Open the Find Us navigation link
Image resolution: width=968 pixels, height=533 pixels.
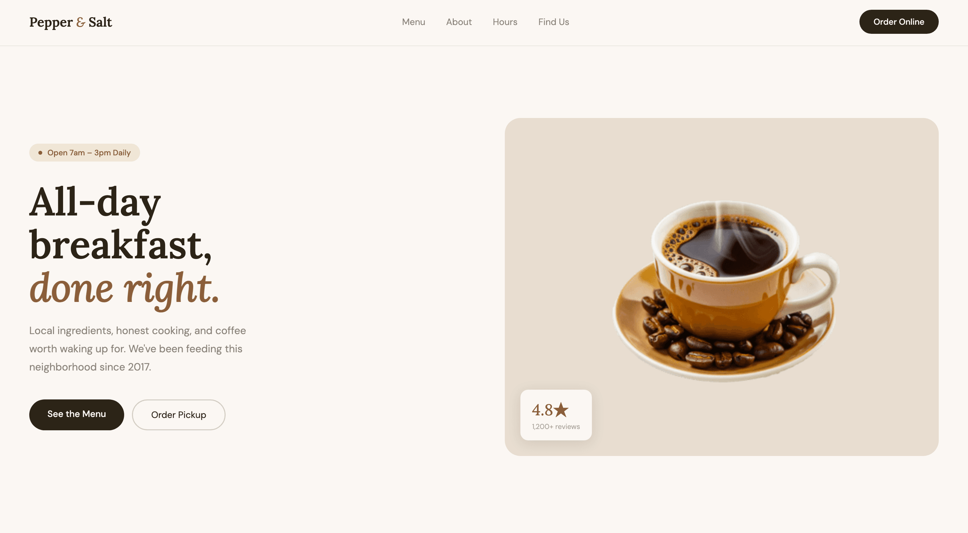554,22
